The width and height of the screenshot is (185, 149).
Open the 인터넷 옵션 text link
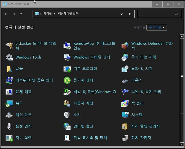point(83,126)
